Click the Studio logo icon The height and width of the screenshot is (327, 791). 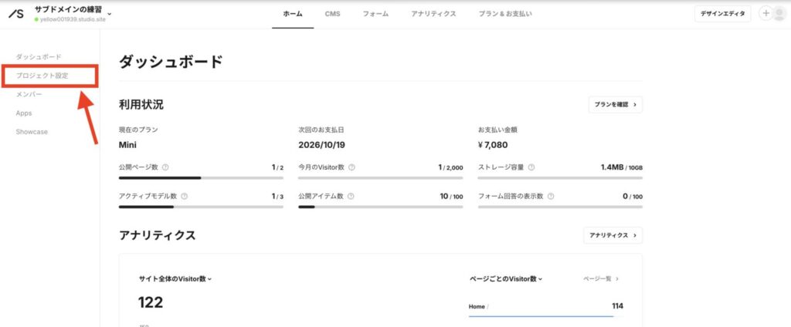point(15,14)
